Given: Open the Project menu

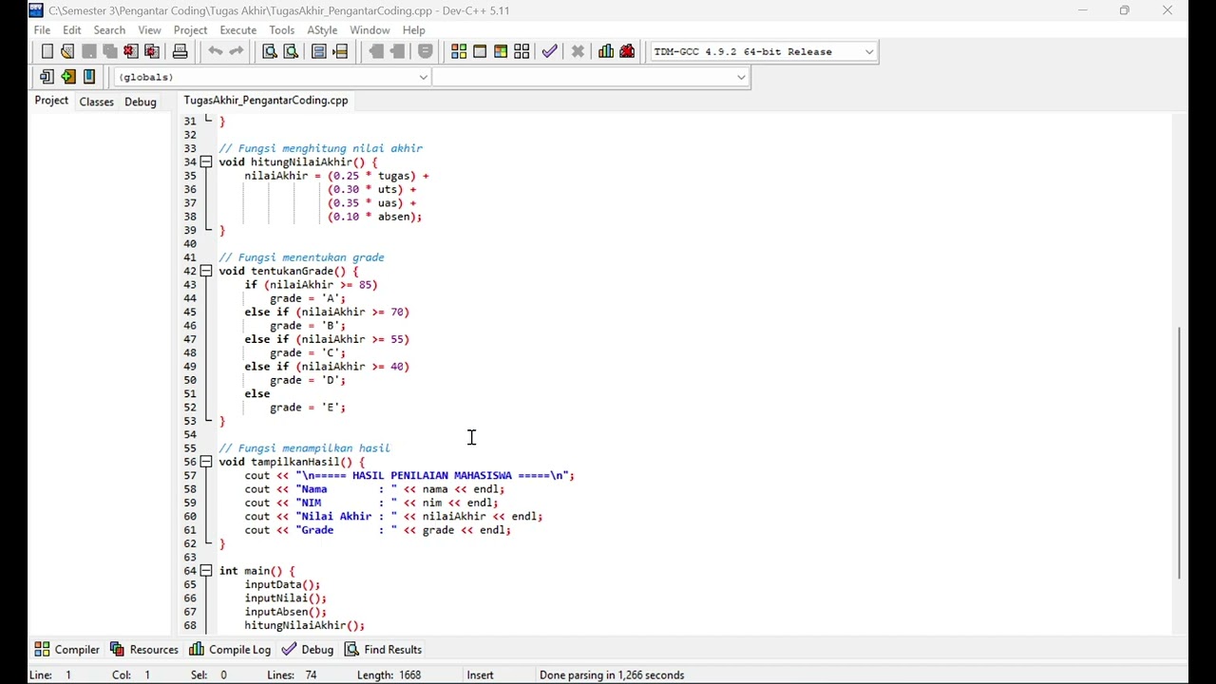Looking at the screenshot, I should point(190,29).
